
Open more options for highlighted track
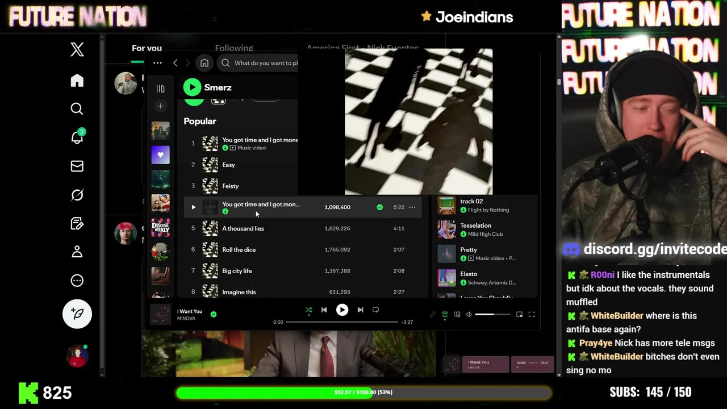click(412, 207)
